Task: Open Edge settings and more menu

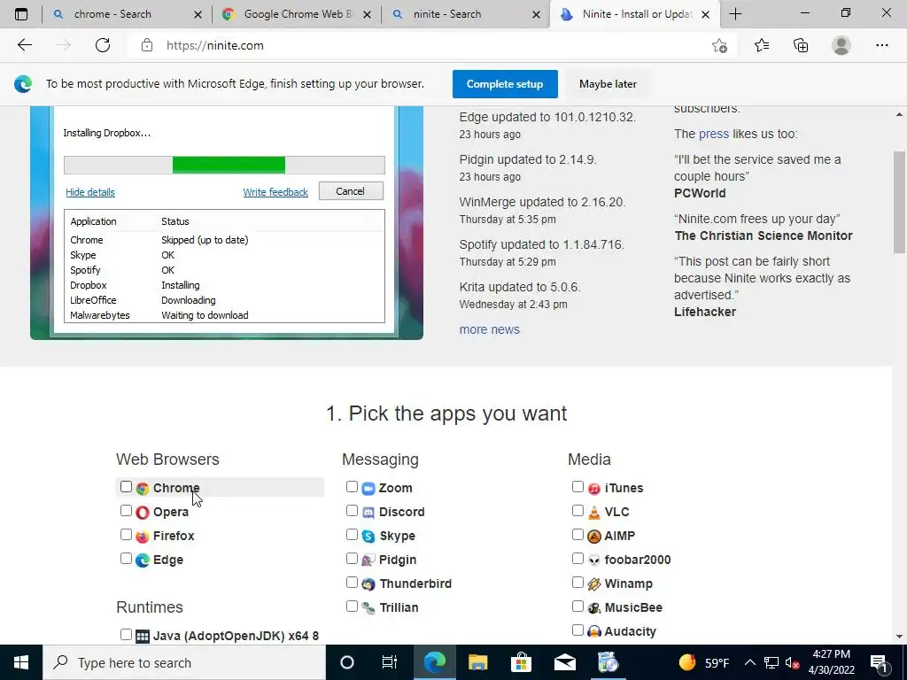Action: [881, 45]
